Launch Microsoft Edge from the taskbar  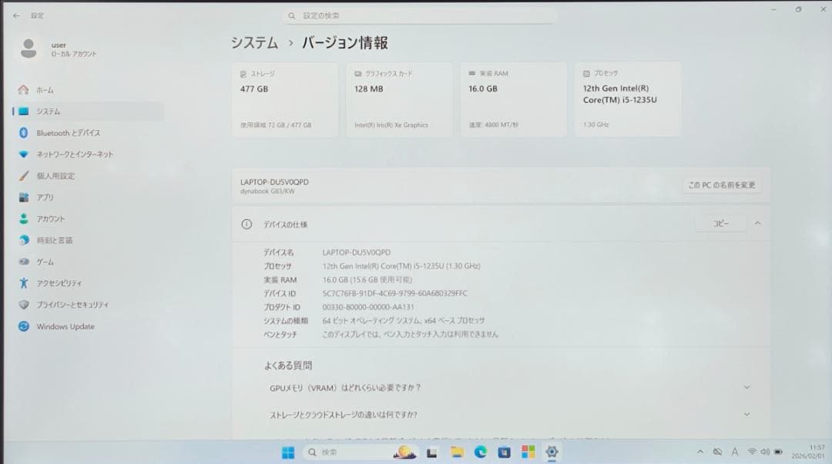pos(480,452)
